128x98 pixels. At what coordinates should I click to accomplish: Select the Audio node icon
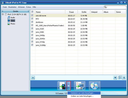click(x=9, y=17)
